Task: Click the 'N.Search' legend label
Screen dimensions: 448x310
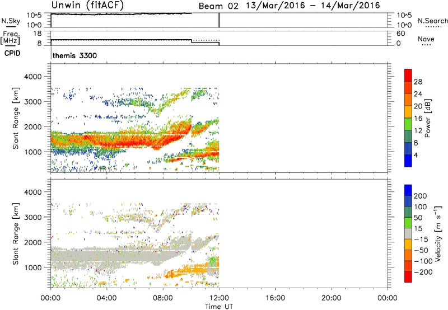Action: tap(432, 21)
